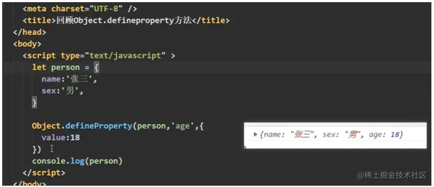Click the 'age' string argument
Viewport: 434px width, 187px height.
180,126
